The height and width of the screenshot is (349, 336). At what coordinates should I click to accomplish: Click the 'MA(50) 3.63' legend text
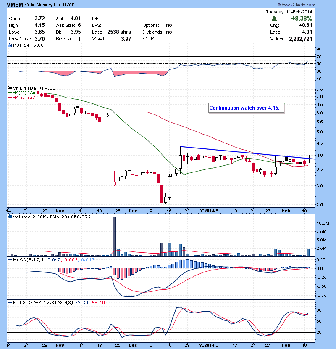[24, 97]
